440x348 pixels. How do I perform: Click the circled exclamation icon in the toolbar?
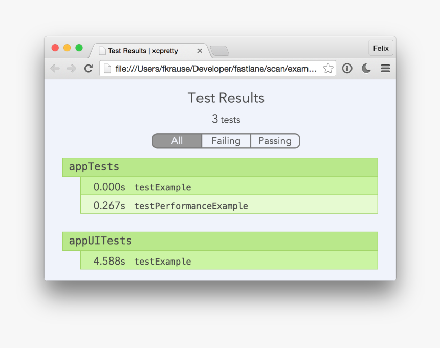coord(347,68)
